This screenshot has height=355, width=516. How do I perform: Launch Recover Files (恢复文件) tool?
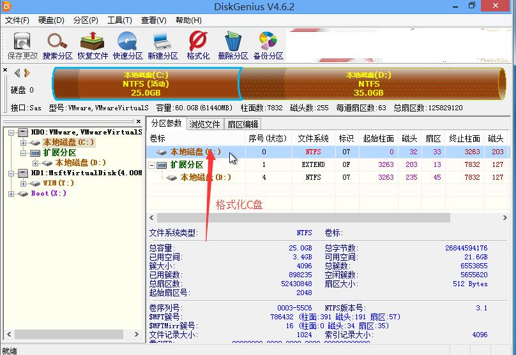pyautogui.click(x=93, y=46)
